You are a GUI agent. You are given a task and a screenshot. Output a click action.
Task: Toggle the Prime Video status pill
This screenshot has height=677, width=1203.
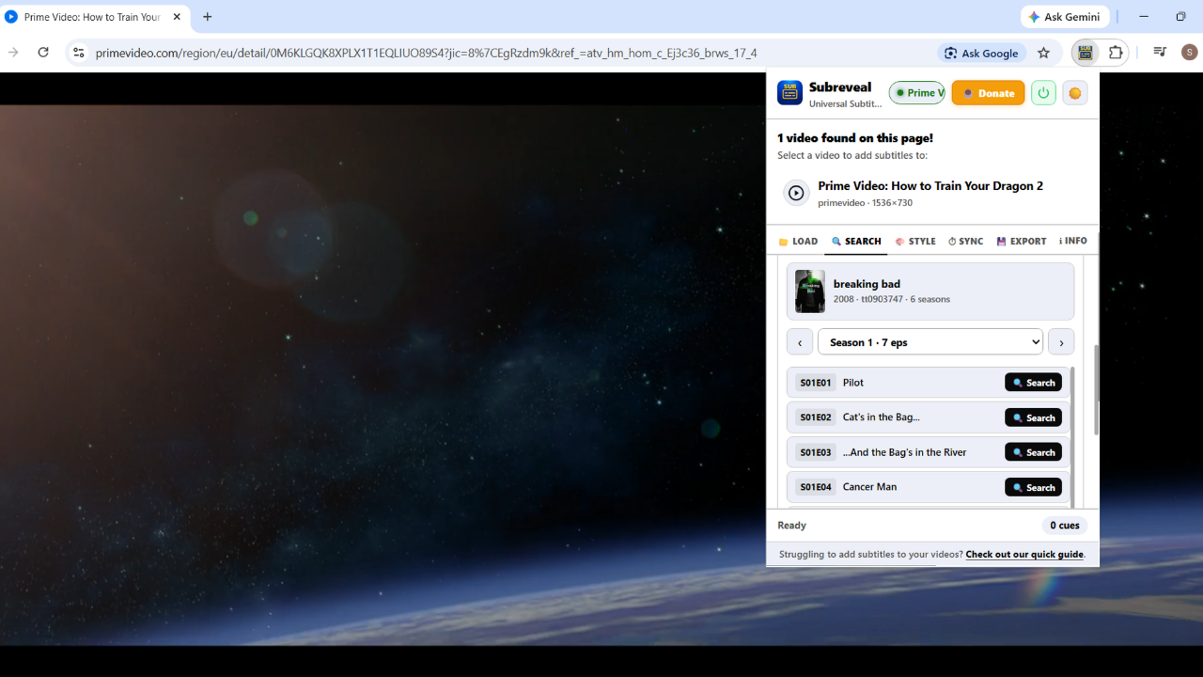click(x=917, y=93)
